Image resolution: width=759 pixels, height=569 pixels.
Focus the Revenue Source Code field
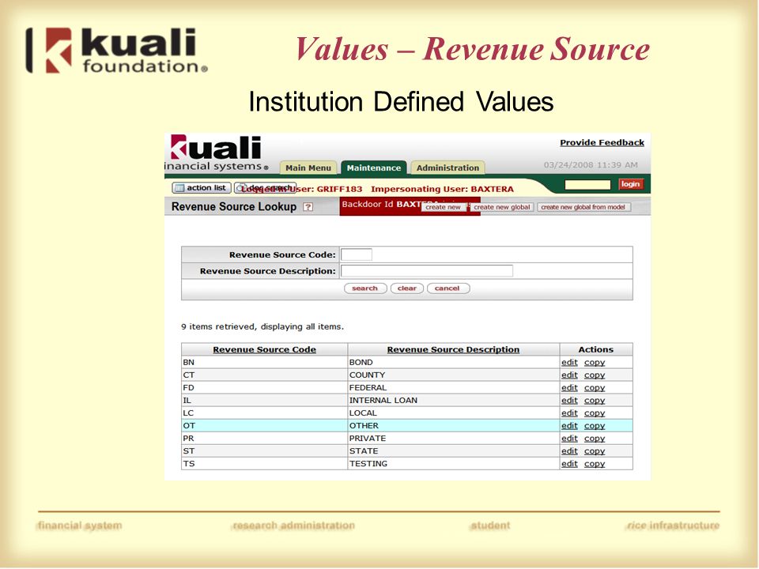click(357, 254)
